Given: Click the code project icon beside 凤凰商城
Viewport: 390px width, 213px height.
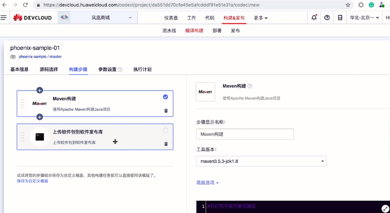Looking at the screenshot, I should 64,18.
